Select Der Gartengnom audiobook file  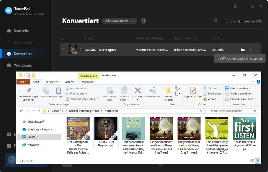click(x=78, y=136)
